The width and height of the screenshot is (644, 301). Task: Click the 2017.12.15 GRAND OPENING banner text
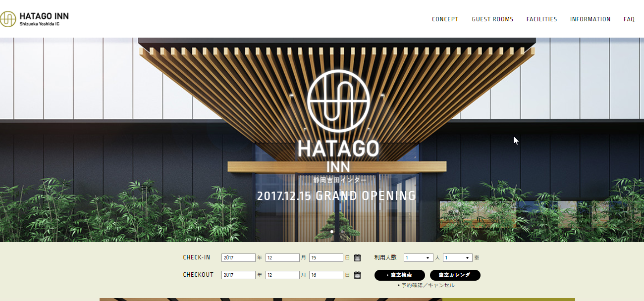click(336, 196)
